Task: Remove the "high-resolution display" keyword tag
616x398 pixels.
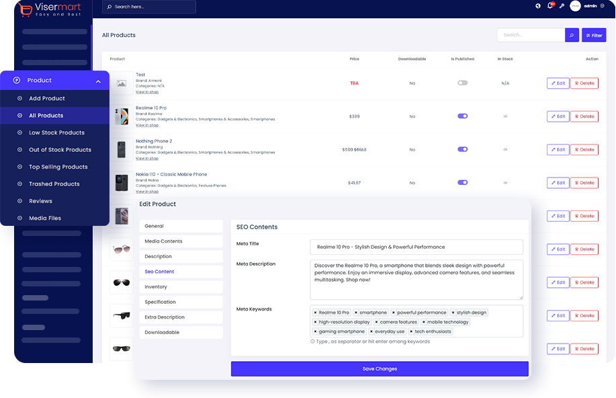Action: click(x=315, y=322)
